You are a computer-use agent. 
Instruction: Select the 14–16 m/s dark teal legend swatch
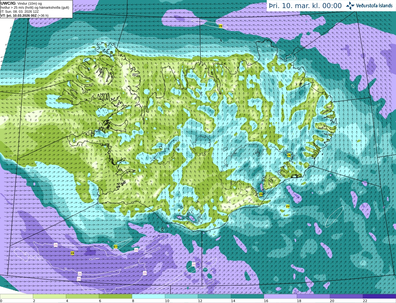click(x=247, y=296)
